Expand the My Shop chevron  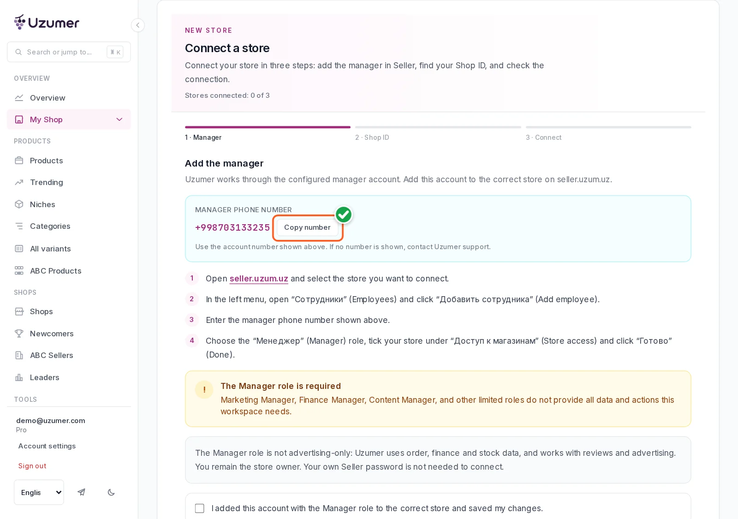point(119,119)
